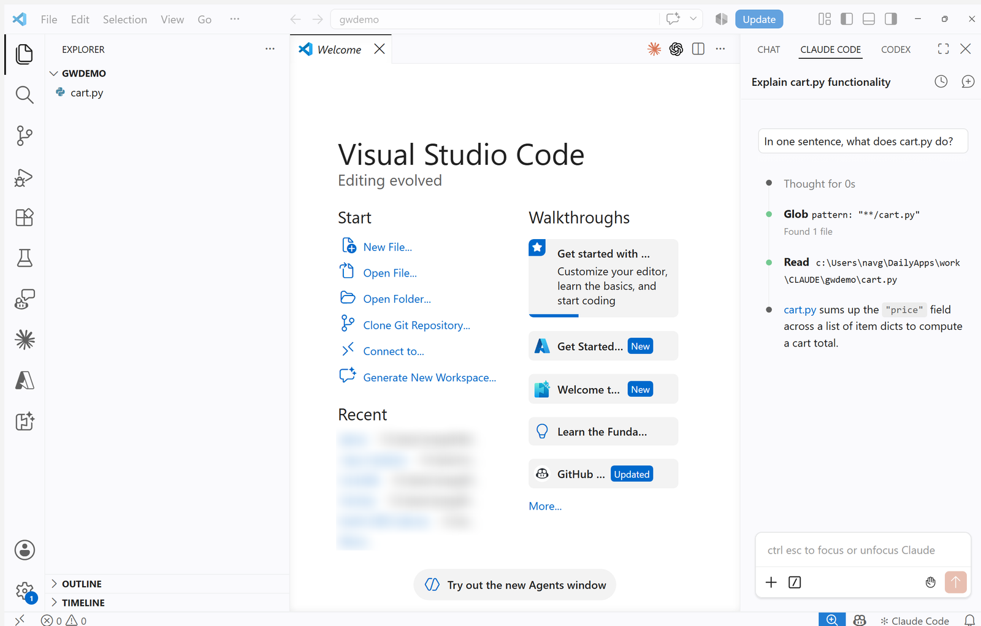
Task: Click the gwdemo command center search box
Action: (494, 19)
